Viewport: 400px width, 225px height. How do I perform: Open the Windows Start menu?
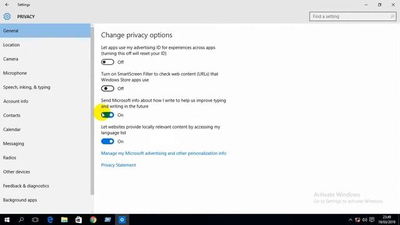coord(7,219)
